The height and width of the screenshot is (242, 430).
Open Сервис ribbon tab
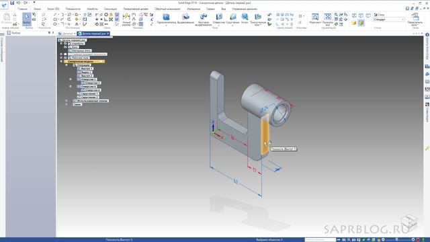[x=210, y=9]
